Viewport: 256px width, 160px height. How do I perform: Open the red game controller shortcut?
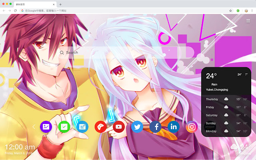pyautogui.click(x=100, y=127)
